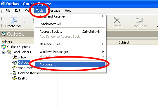Viewport: 158px width, 109px height.
Task: Click the Local Folders label
Action: coord(22,52)
